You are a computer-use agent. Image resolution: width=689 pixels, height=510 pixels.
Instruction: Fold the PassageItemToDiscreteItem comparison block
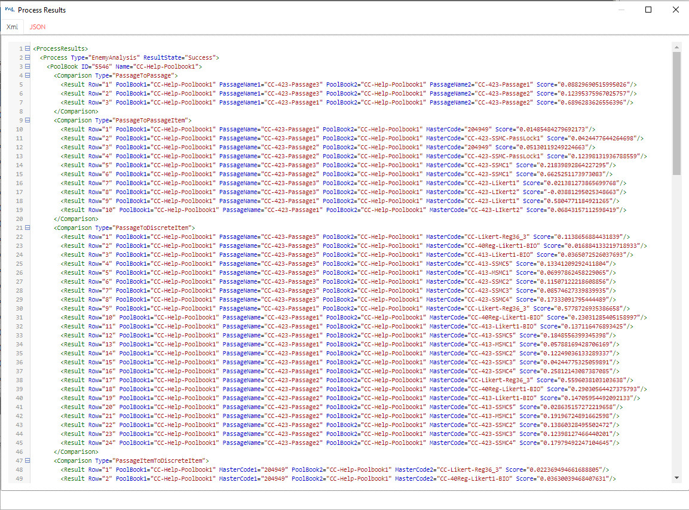tap(27, 460)
